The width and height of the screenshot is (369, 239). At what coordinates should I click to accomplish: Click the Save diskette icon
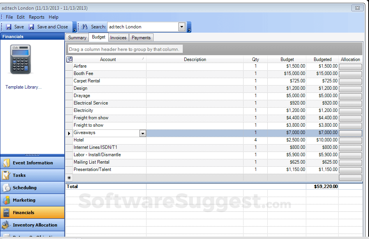(x=9, y=27)
